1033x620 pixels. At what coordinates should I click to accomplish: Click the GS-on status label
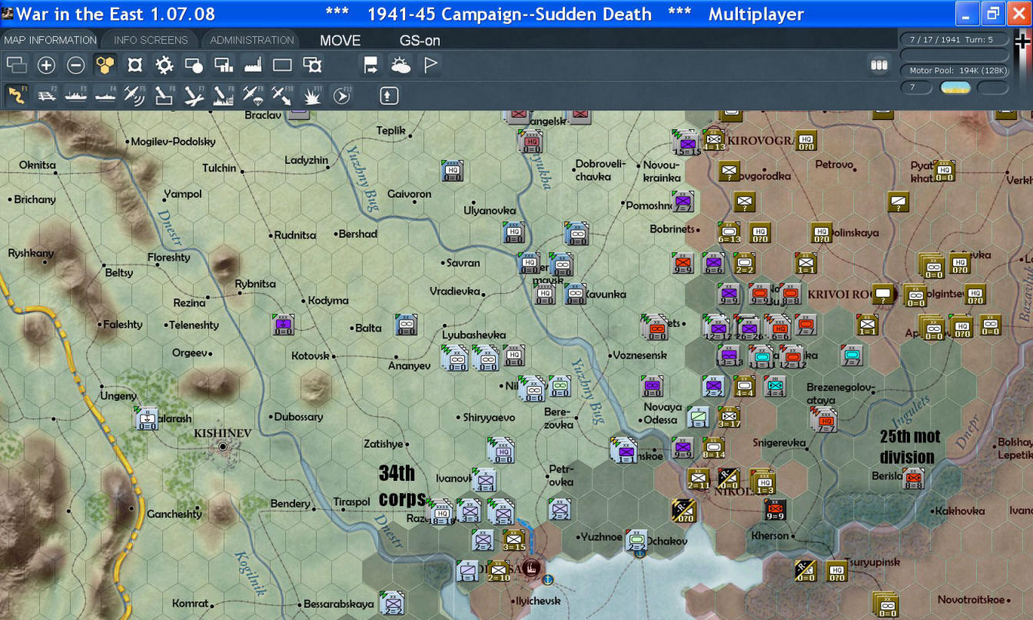420,40
